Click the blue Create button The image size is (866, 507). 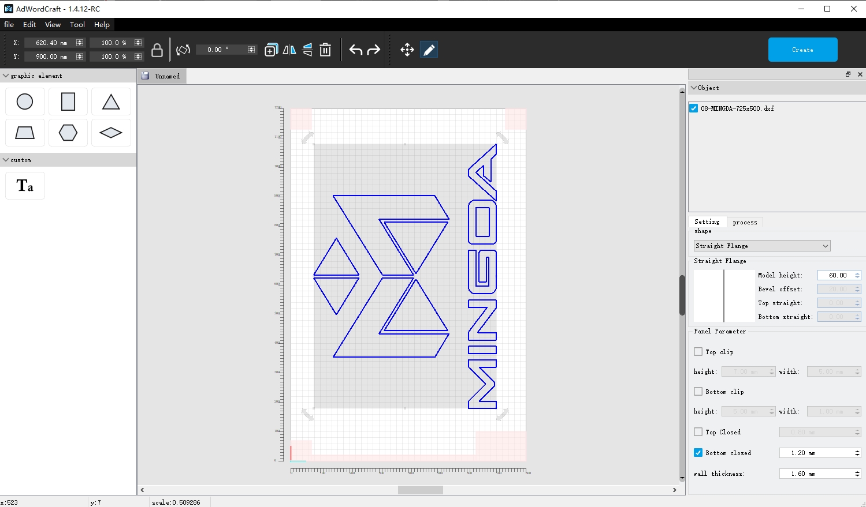(x=802, y=50)
